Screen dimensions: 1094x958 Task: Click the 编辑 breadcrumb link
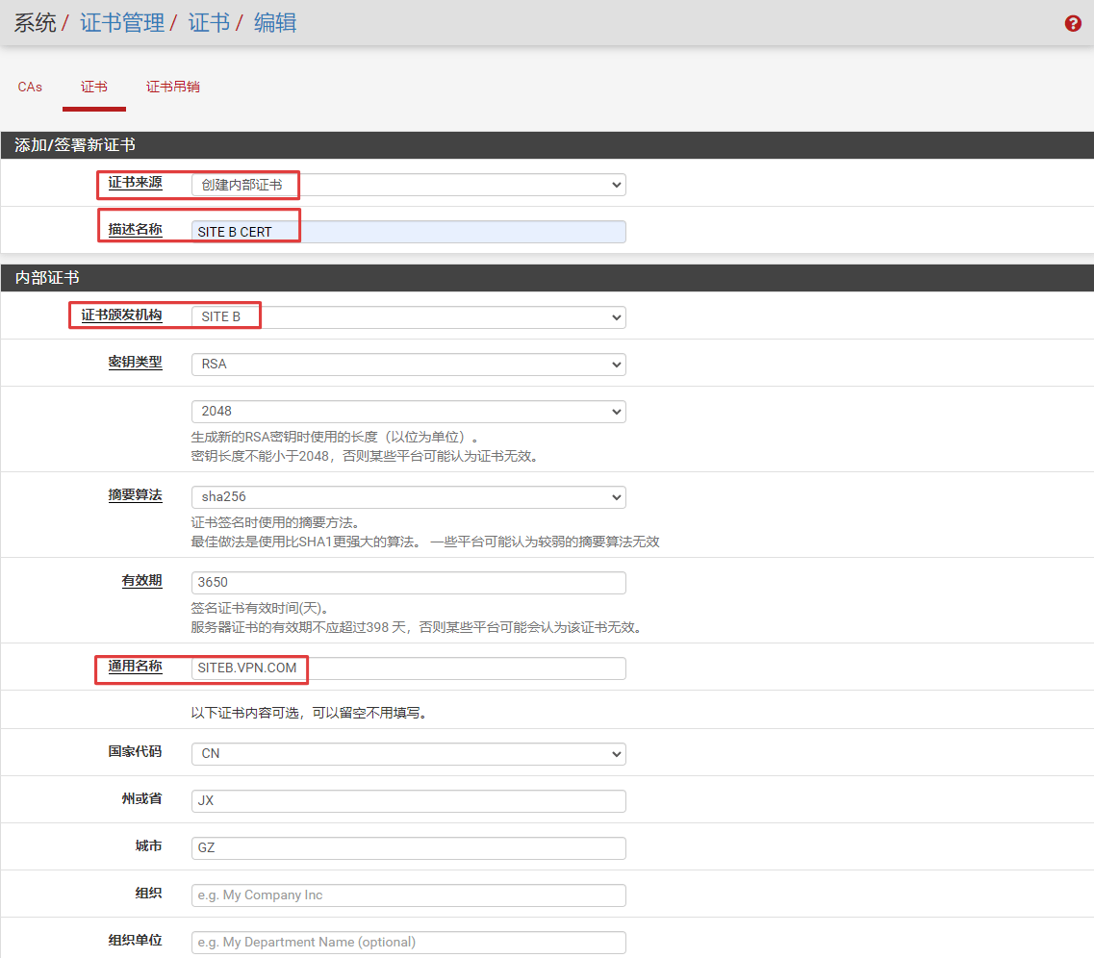coord(275,23)
